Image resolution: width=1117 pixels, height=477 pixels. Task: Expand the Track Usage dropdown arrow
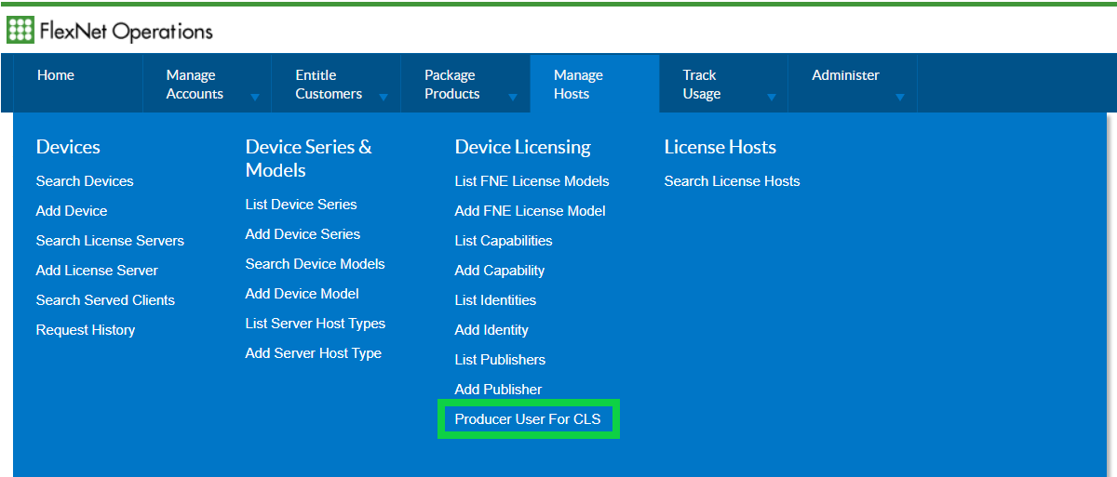pos(771,97)
